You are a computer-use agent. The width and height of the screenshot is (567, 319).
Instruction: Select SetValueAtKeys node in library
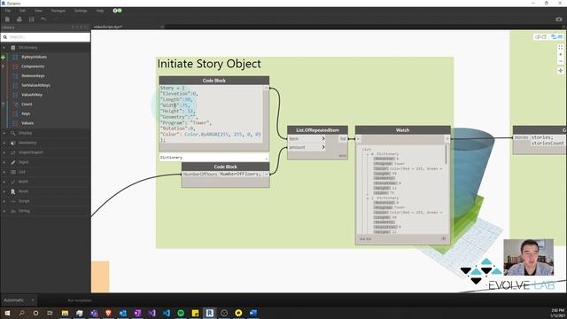click(x=35, y=85)
